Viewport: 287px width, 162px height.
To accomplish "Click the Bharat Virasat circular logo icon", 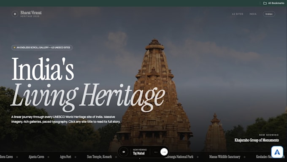I will [x=15, y=14].
